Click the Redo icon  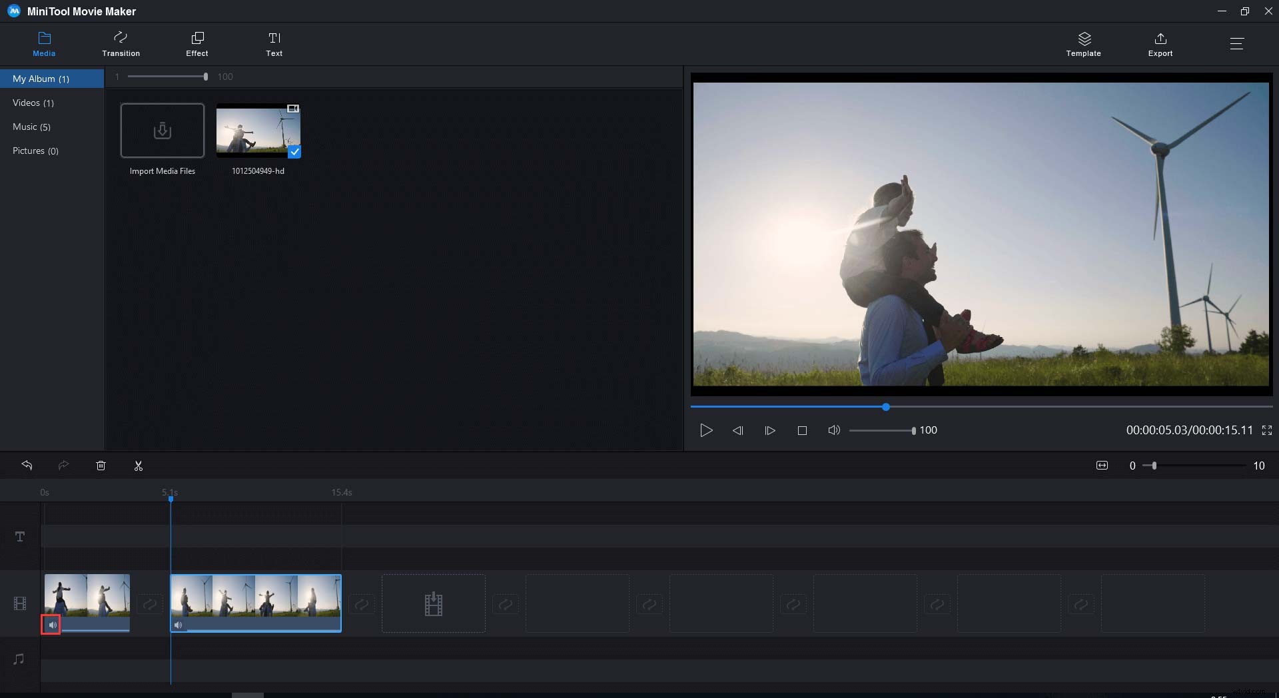63,465
